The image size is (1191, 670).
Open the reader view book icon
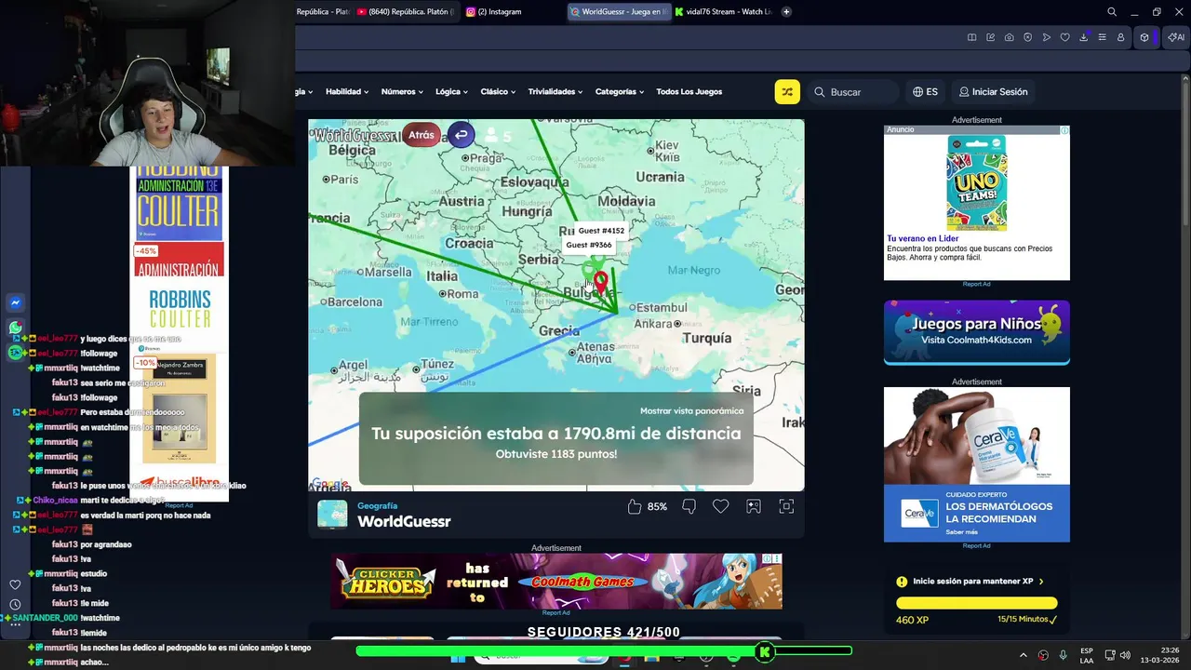pos(972,37)
